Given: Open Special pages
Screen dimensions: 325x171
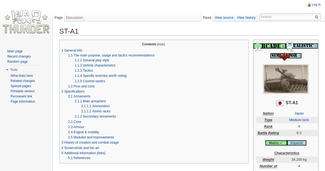Looking at the screenshot, I should pos(21,86).
